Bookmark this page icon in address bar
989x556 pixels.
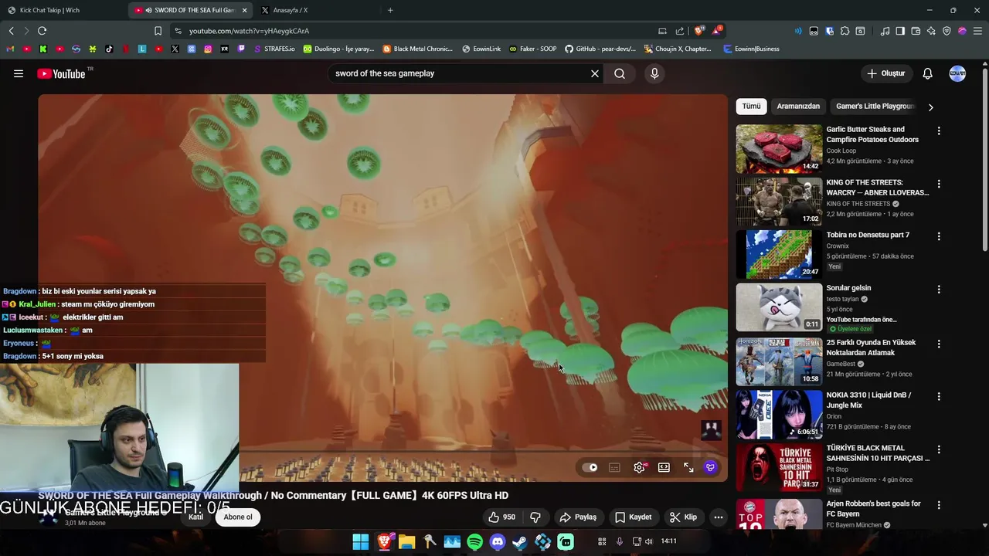click(158, 31)
